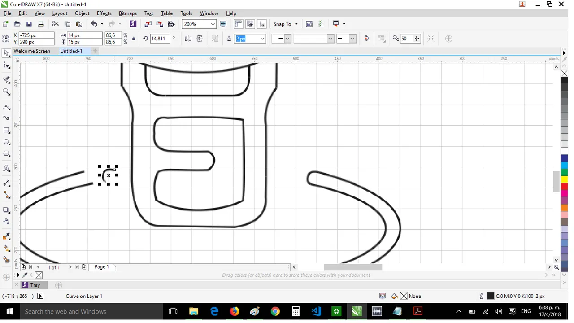Go to next page arrow
This screenshot has width=574, height=323.
pos(70,267)
